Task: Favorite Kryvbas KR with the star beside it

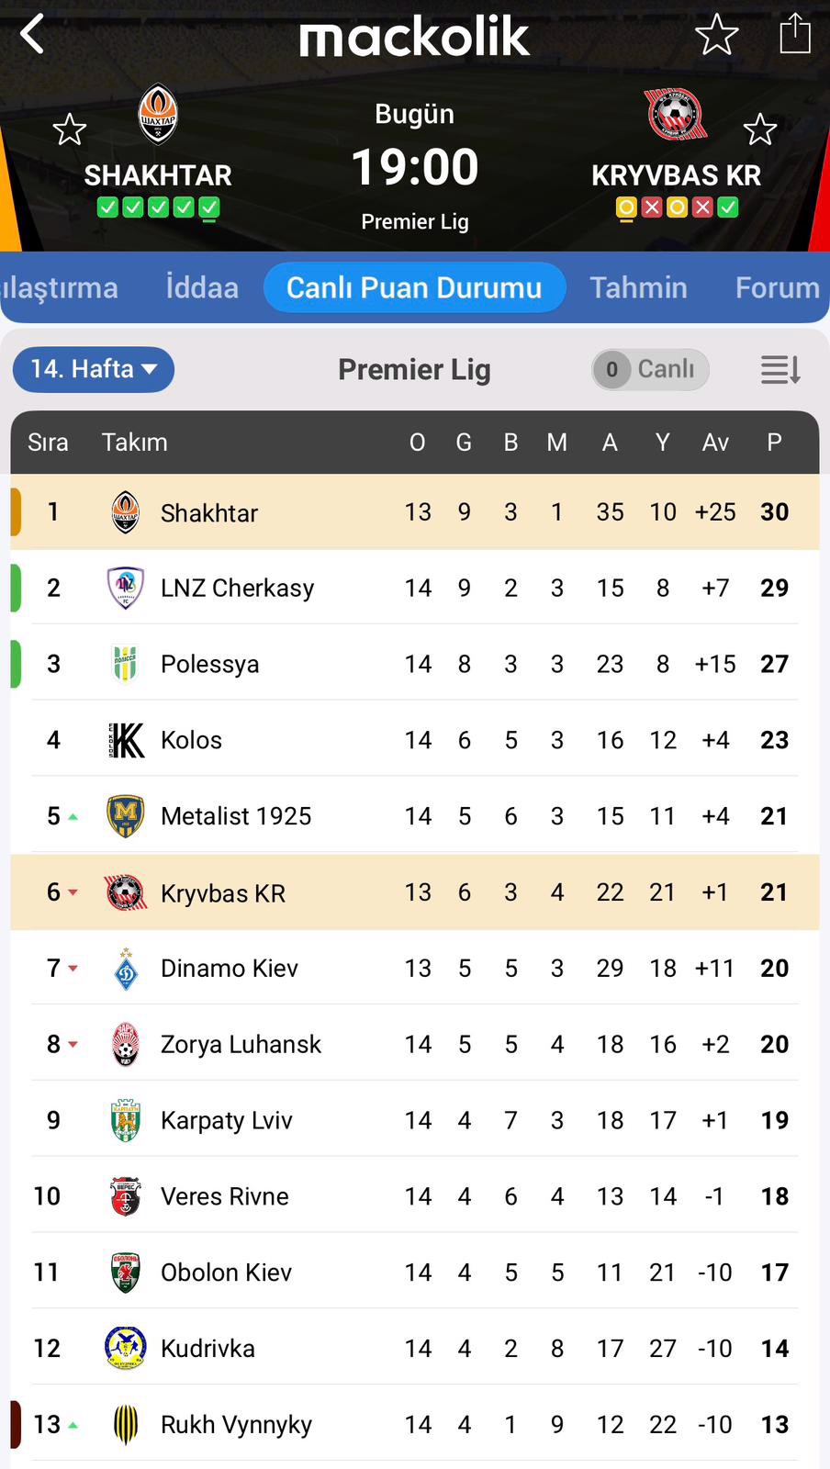Action: tap(759, 129)
